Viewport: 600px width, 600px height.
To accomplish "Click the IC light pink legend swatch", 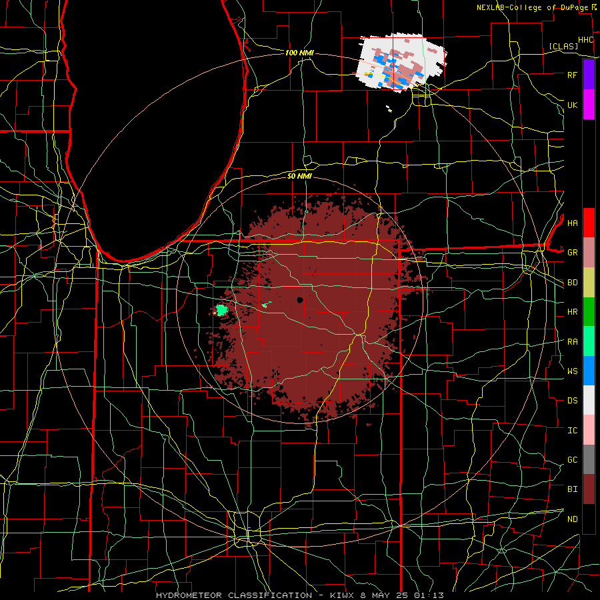I will 589,430.
